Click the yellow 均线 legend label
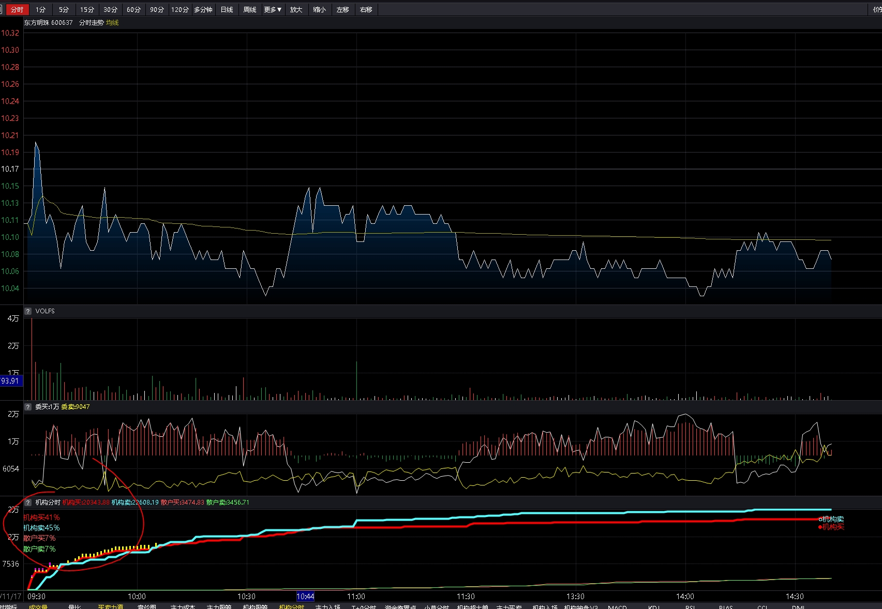Image resolution: width=882 pixels, height=609 pixels. (112, 23)
